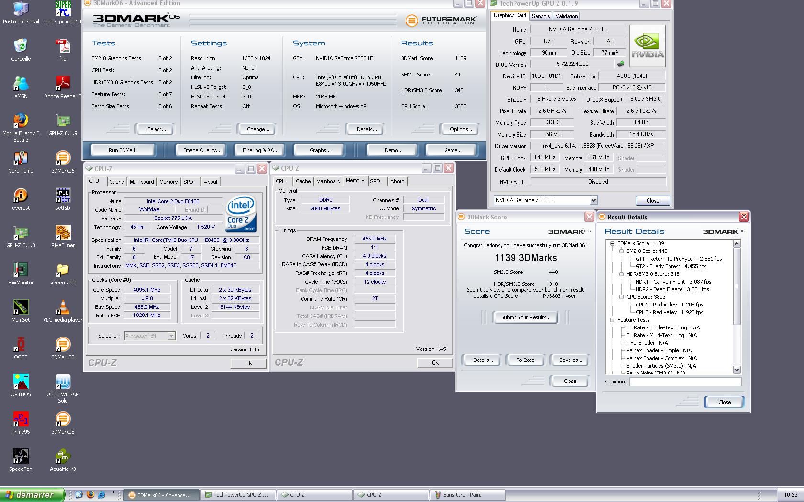
Task: Click Submit Your Results button
Action: point(525,317)
